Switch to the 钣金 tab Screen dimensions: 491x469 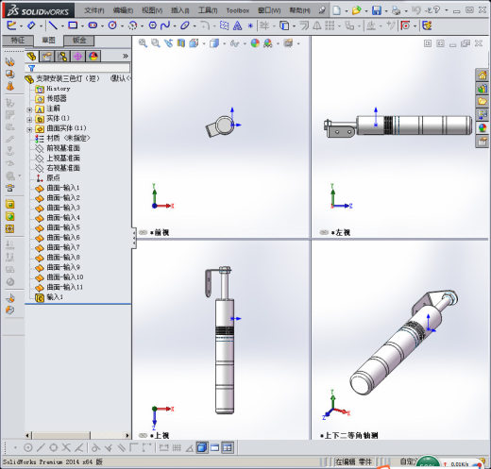click(x=79, y=41)
